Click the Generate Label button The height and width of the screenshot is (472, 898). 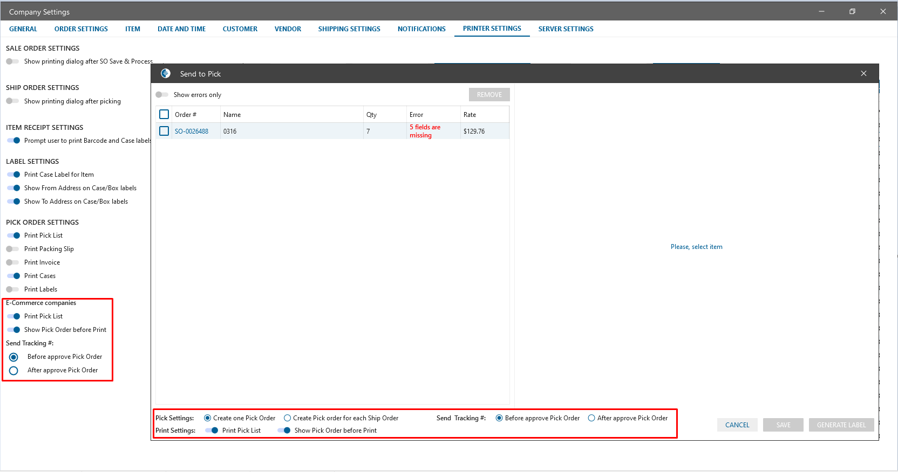(x=841, y=425)
